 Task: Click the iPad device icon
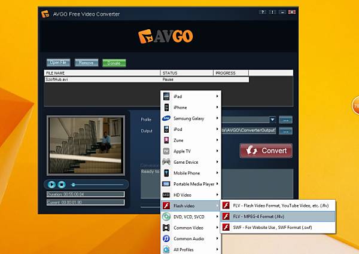pyautogui.click(x=166, y=96)
